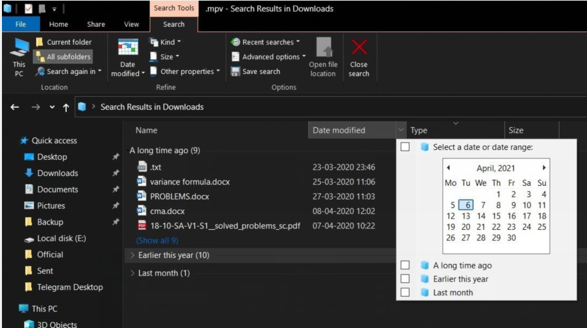Select day 15 in the calendar
The height and width of the screenshot is (328, 587).
click(497, 216)
